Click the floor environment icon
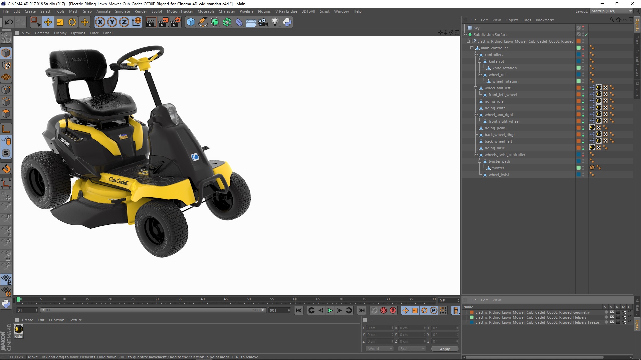The width and height of the screenshot is (641, 360). [251, 22]
